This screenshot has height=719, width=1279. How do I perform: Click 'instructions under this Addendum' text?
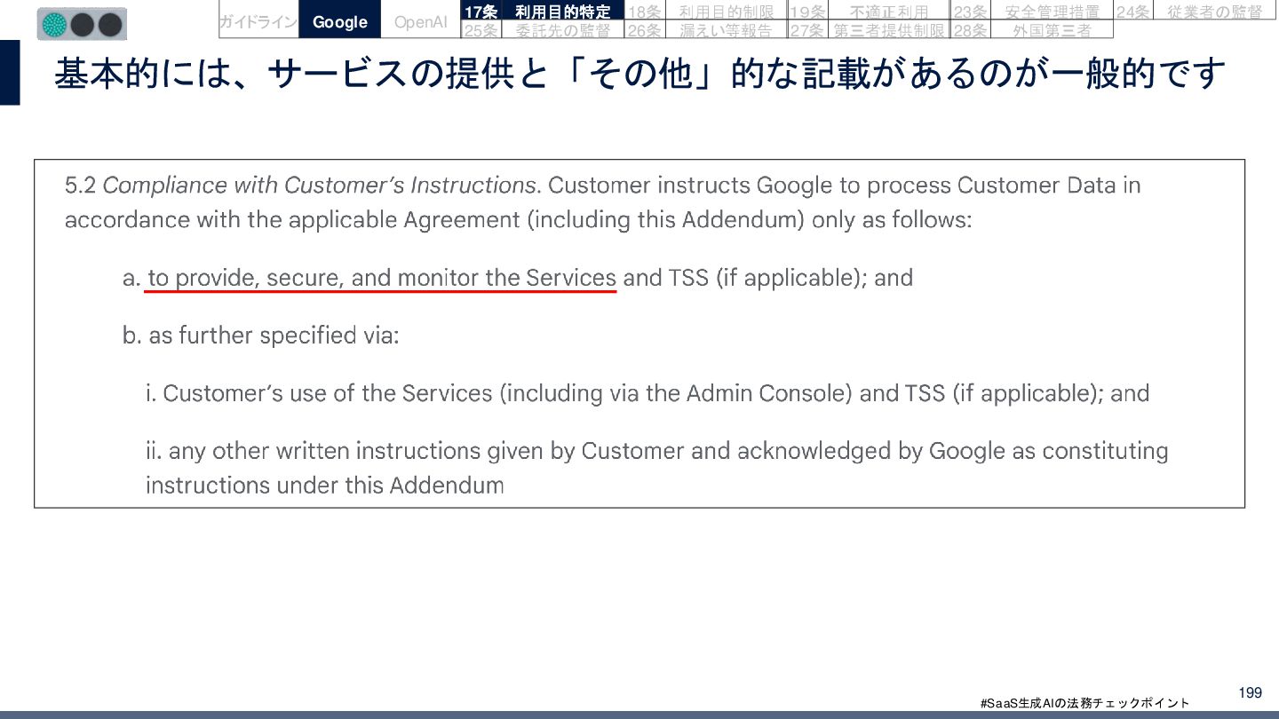[x=325, y=486]
